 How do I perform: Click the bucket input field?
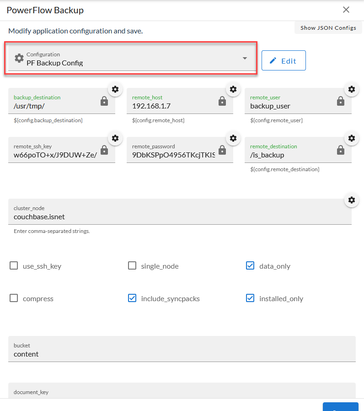tap(182, 354)
